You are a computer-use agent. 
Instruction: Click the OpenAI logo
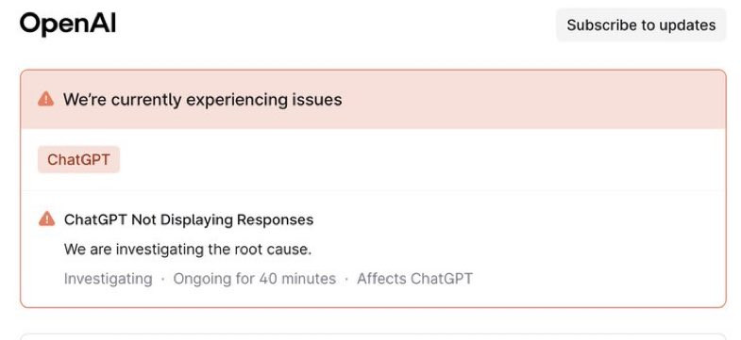[68, 24]
